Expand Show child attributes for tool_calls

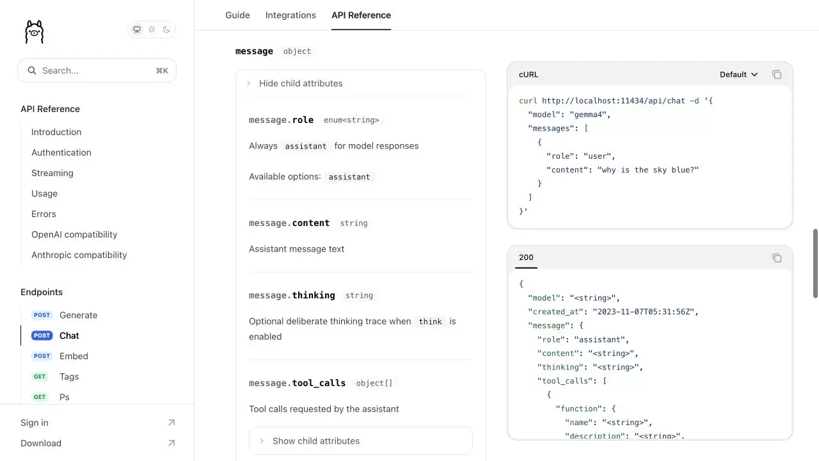click(361, 441)
